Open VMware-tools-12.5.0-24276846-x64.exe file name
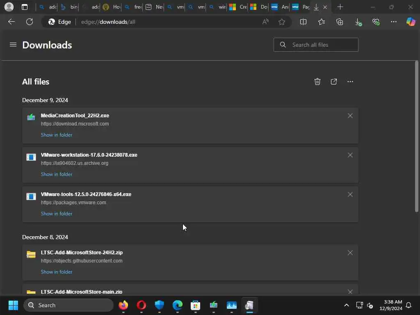 (86, 194)
